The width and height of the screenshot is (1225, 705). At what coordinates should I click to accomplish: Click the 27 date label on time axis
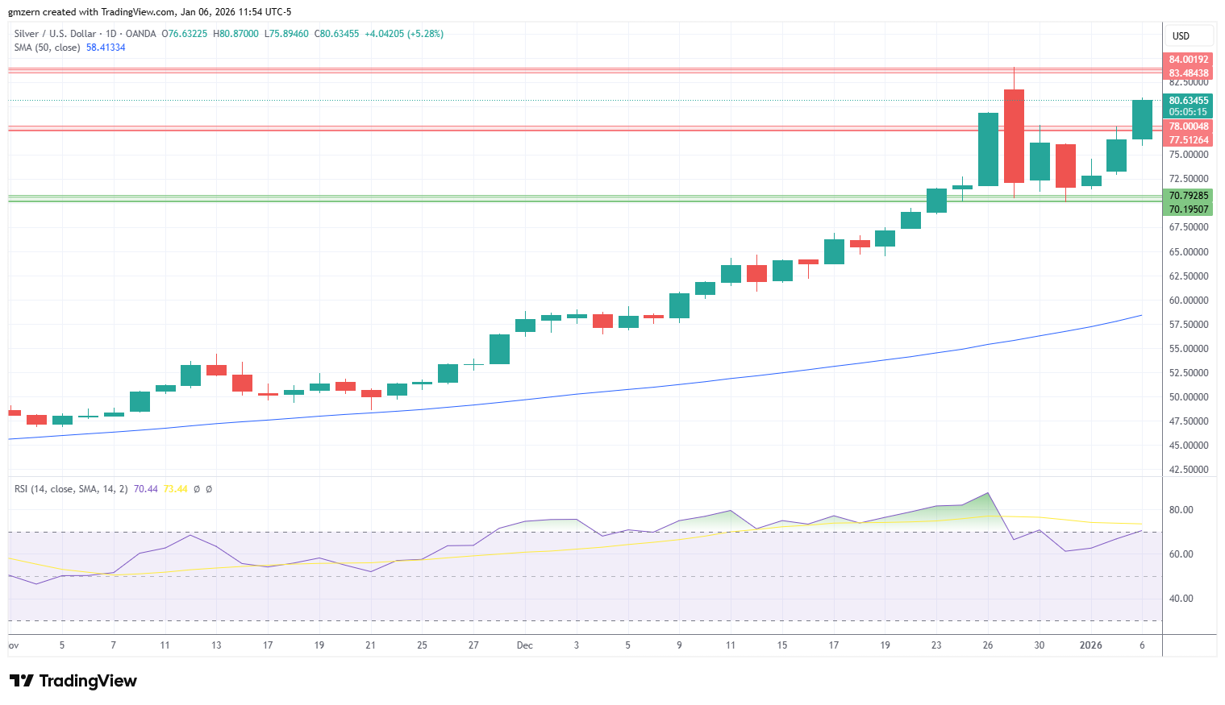(473, 645)
